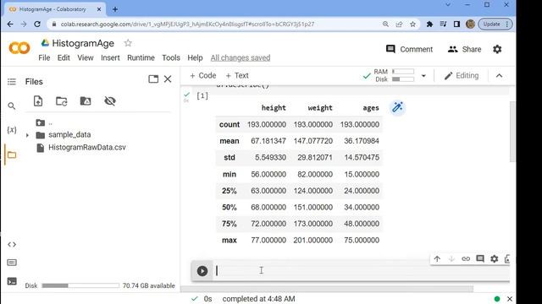Open the View menu

point(86,58)
